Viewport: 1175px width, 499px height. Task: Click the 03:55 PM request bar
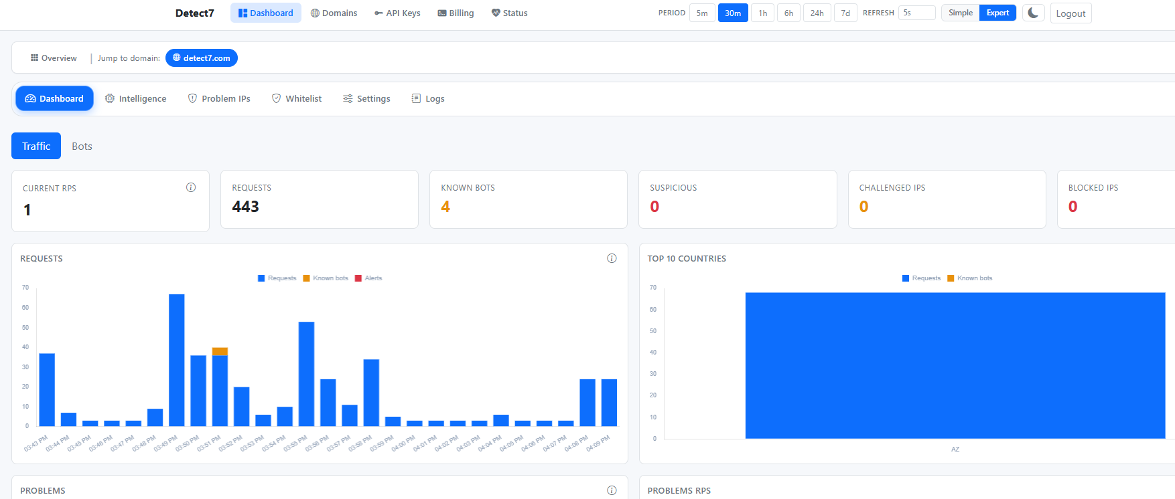(306, 374)
